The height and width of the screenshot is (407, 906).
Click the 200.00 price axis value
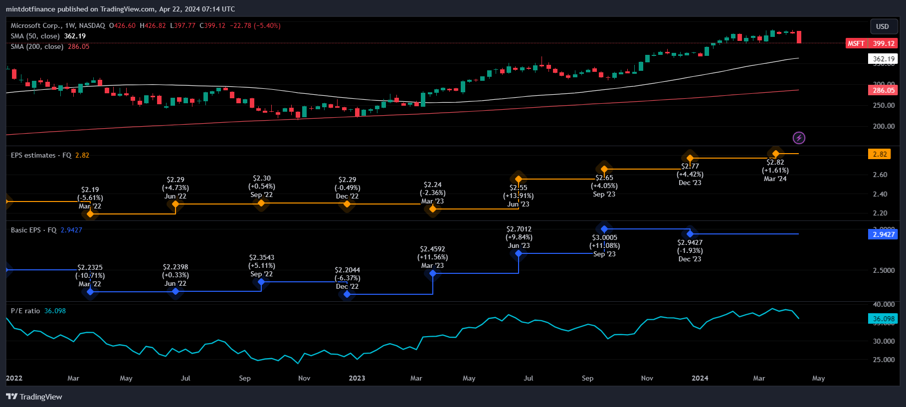click(x=884, y=126)
